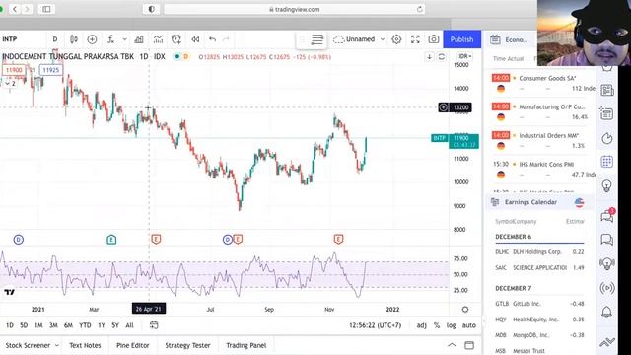Open the pie-chart icon in right sidebar

[607, 138]
